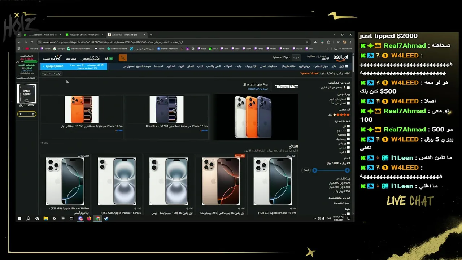Viewport: 462px width, 260px height.
Task: Click the price filter search button
Action: [x=306, y=170]
